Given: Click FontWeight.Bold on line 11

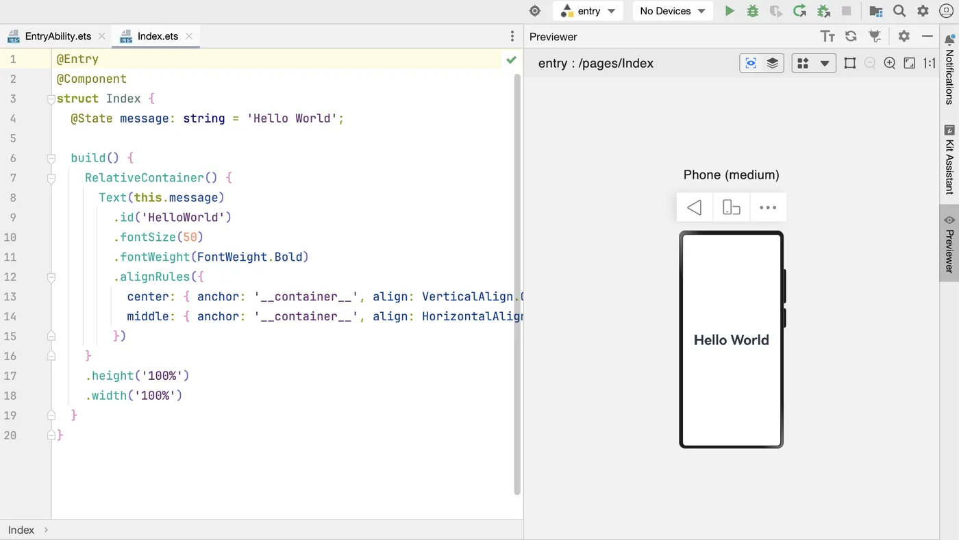Looking at the screenshot, I should tap(249, 257).
